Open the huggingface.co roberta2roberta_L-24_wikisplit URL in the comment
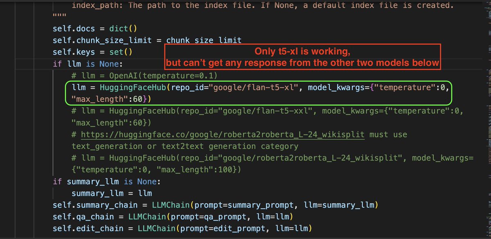This screenshot has width=491, height=239. [223, 134]
